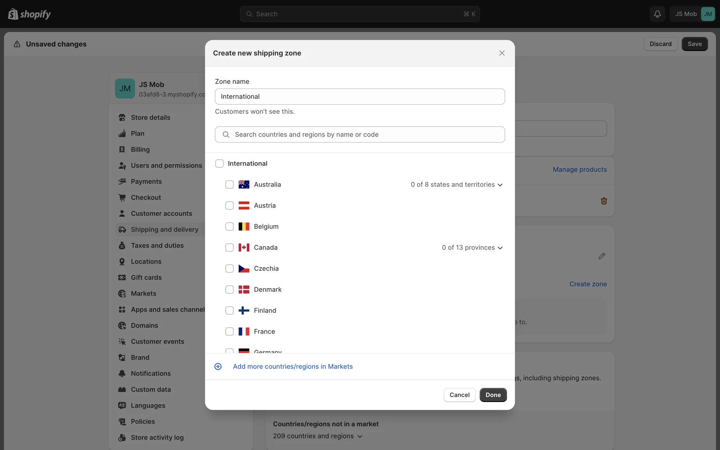Tick the Austria checkbox

pyautogui.click(x=229, y=205)
